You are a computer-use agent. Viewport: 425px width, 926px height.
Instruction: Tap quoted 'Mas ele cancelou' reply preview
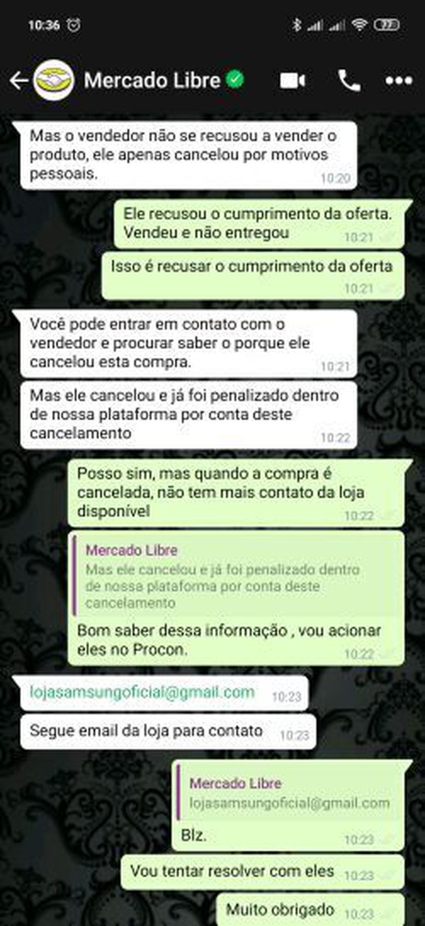click(236, 576)
